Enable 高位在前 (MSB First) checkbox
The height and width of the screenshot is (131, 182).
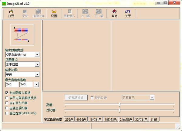(x=7, y=113)
